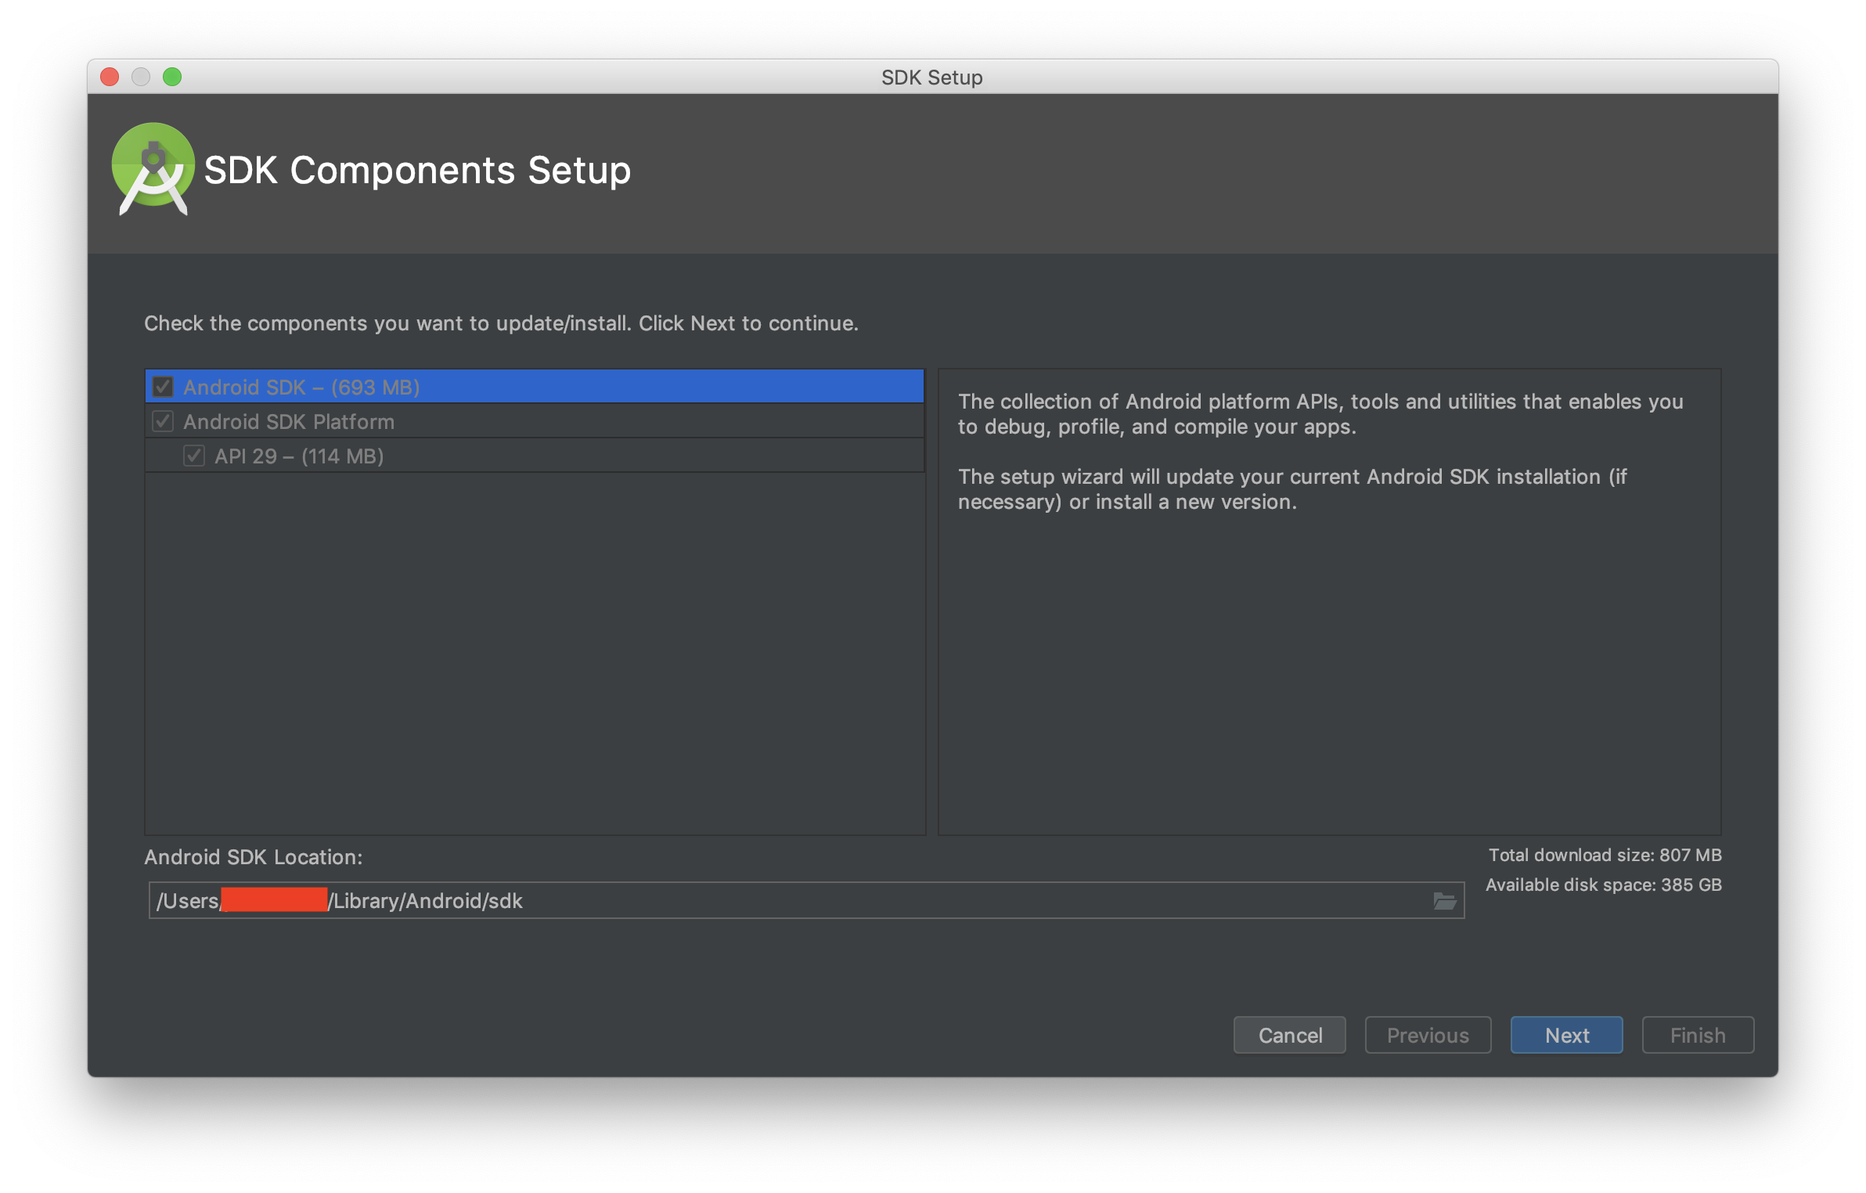Uncheck the API 29 (114 MB) checkbox
1866x1193 pixels.
[x=194, y=456]
